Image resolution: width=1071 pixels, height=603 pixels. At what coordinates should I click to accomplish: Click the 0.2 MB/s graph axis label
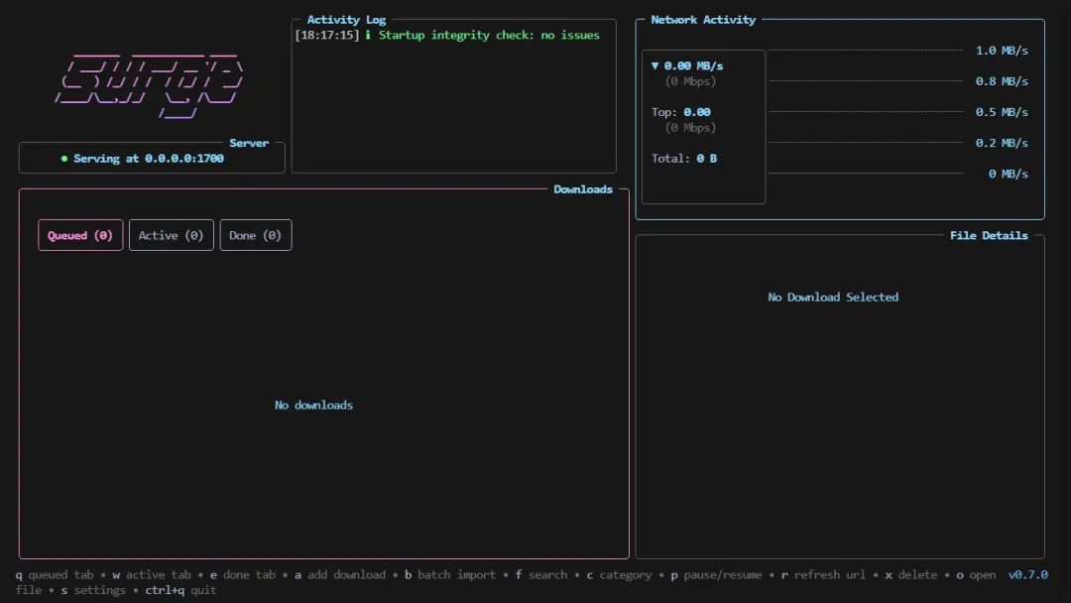pos(1002,143)
